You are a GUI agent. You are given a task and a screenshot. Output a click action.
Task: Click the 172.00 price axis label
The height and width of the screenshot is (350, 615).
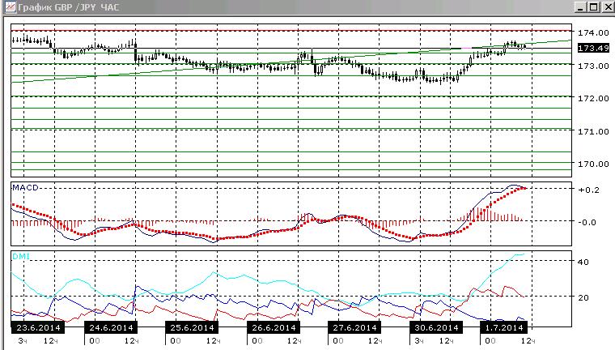(x=593, y=99)
